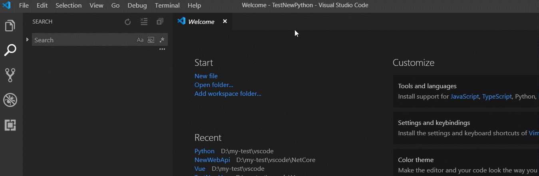Viewport: 539px width, 176px height.
Task: Click the Customize heading text
Action: point(414,63)
